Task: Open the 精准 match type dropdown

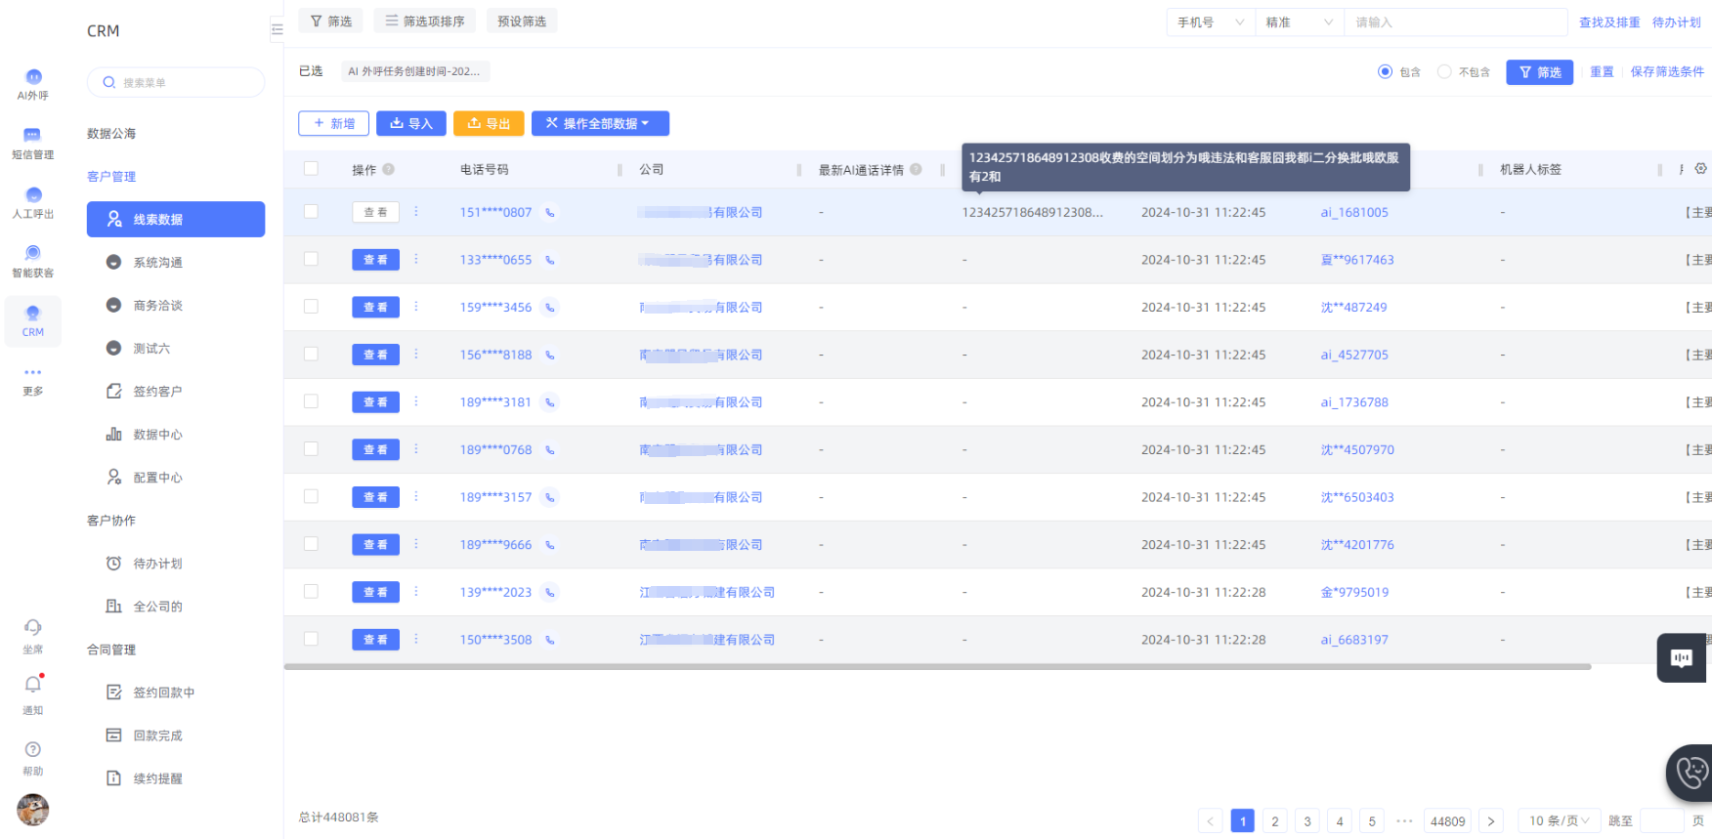Action: [1299, 22]
